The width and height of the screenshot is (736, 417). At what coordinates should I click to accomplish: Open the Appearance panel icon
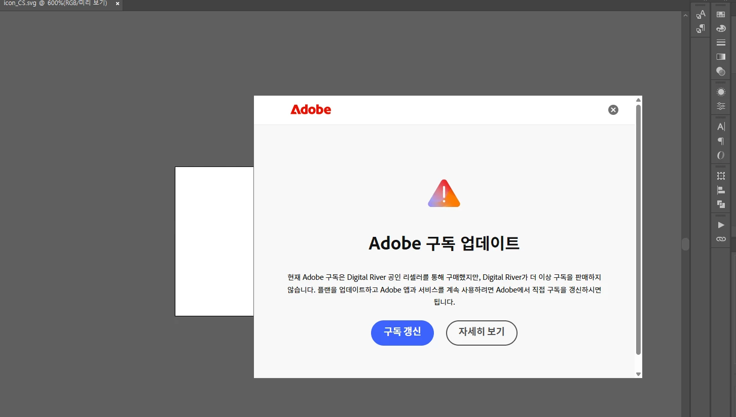tap(720, 92)
